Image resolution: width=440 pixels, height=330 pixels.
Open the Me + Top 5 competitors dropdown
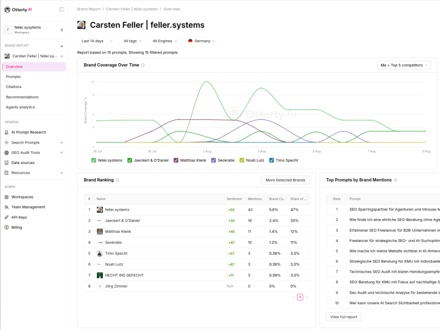404,65
